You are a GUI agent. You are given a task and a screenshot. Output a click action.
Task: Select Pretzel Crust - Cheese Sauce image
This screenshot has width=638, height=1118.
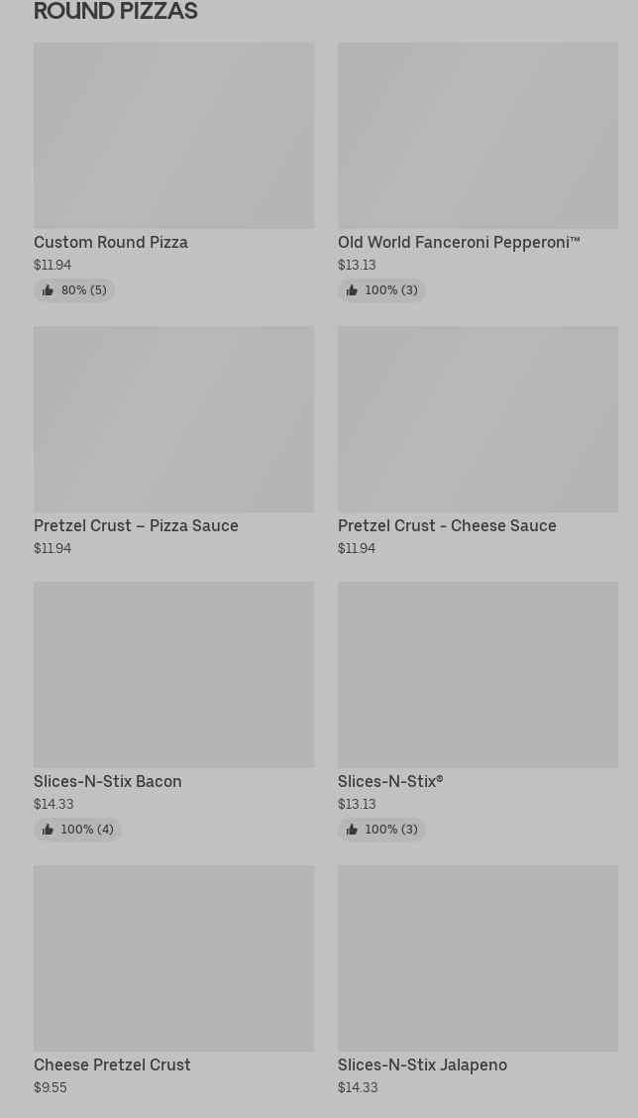(478, 418)
